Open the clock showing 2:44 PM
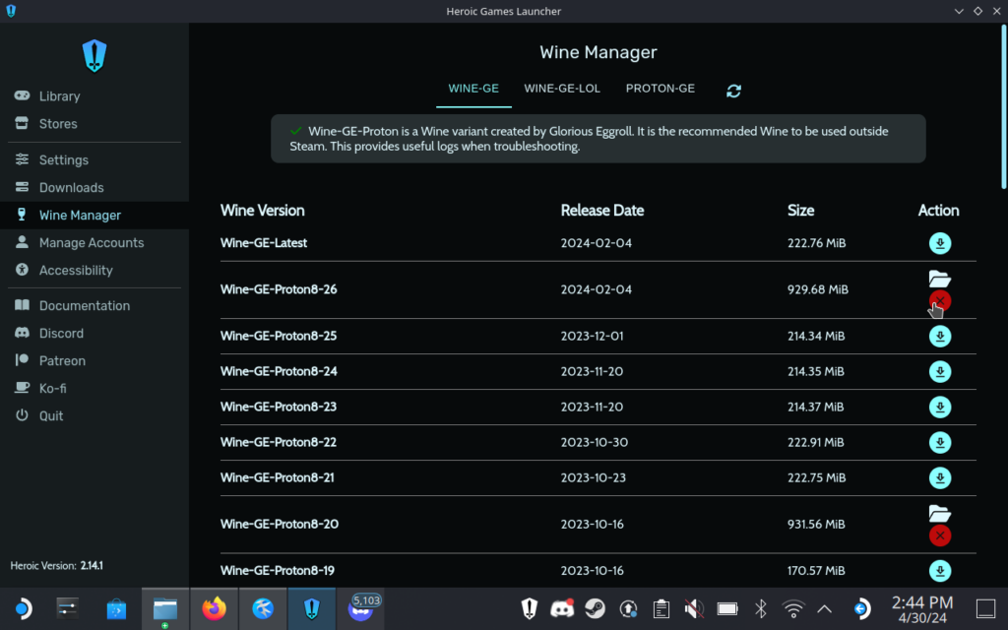The image size is (1008, 630). click(921, 608)
